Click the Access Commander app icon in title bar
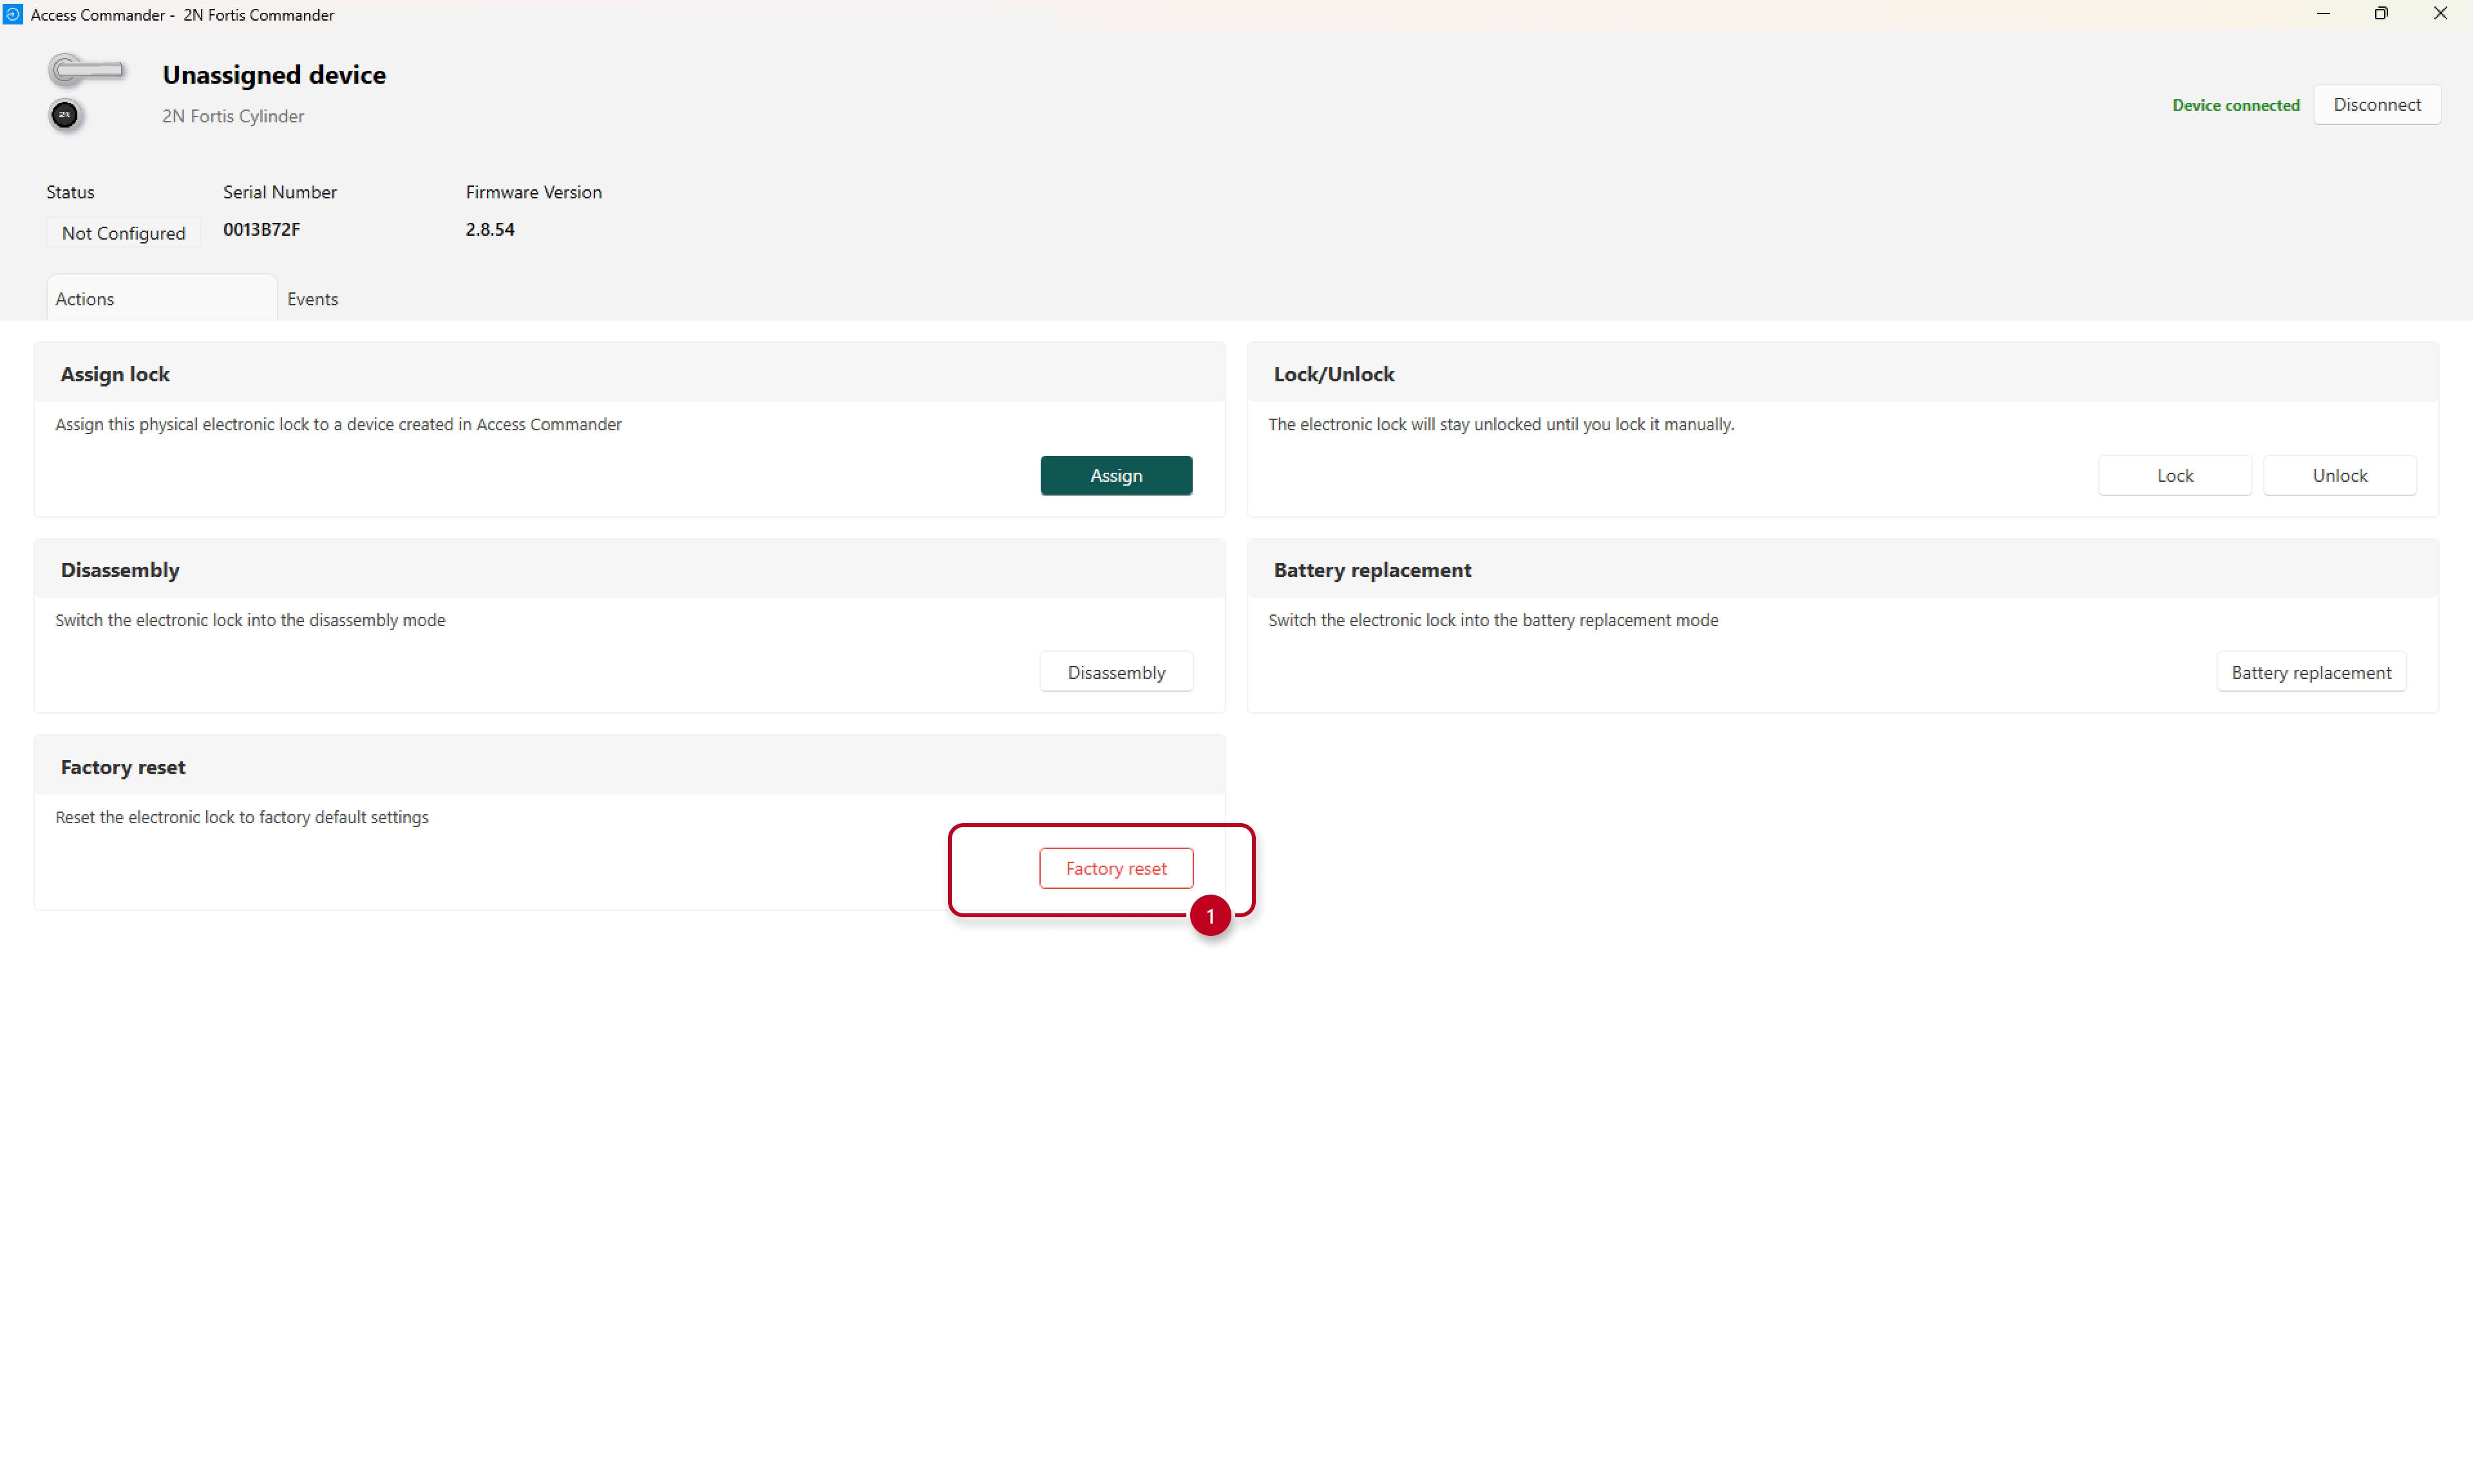 point(12,14)
